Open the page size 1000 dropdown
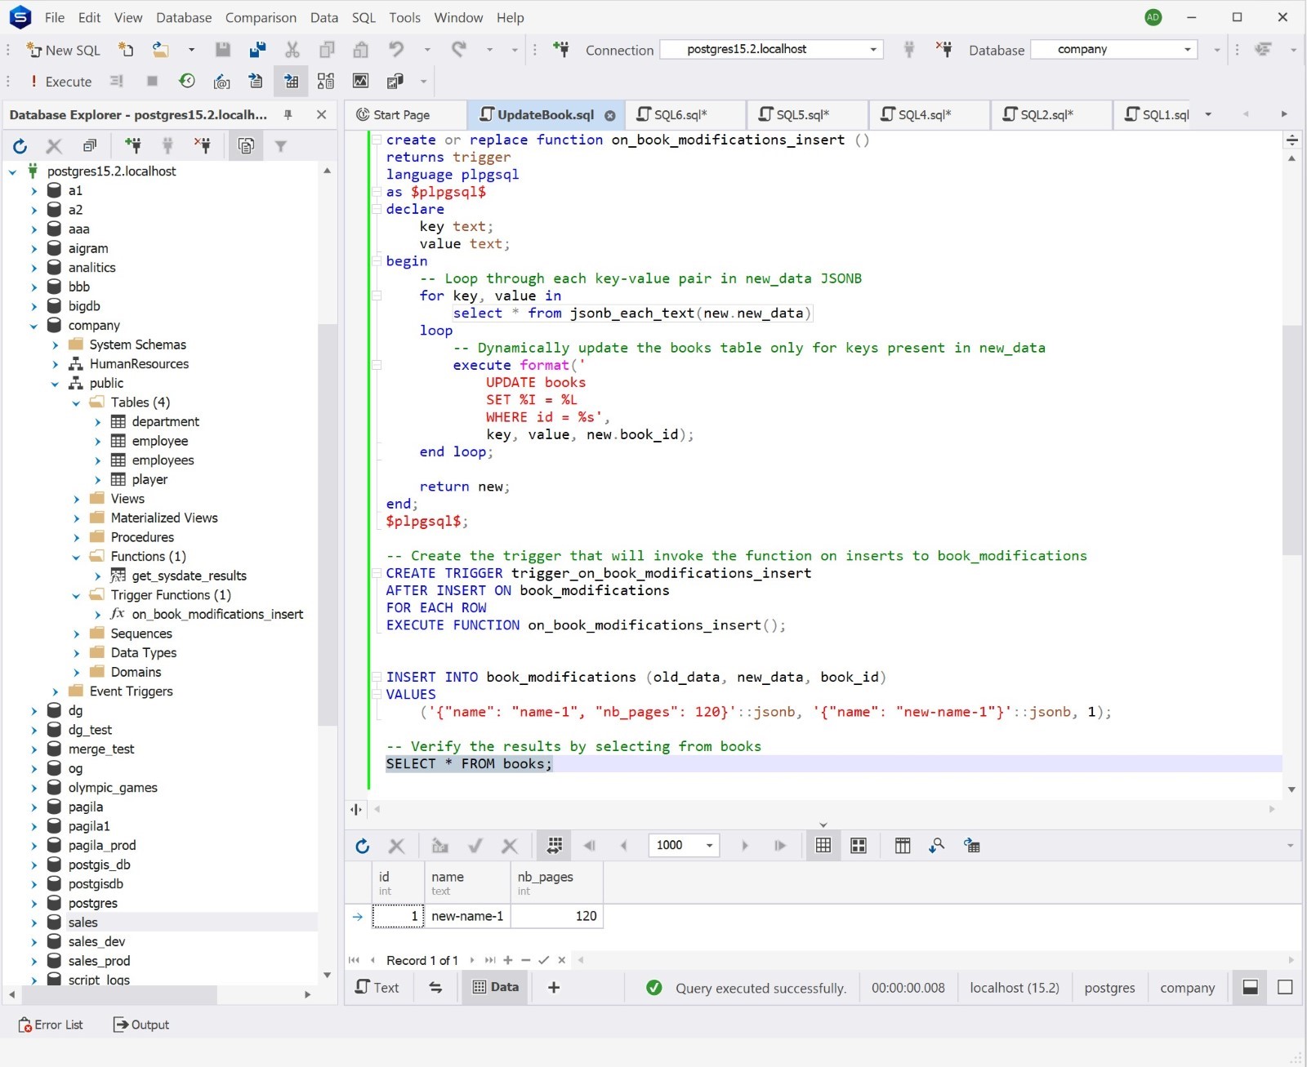 coord(709,846)
